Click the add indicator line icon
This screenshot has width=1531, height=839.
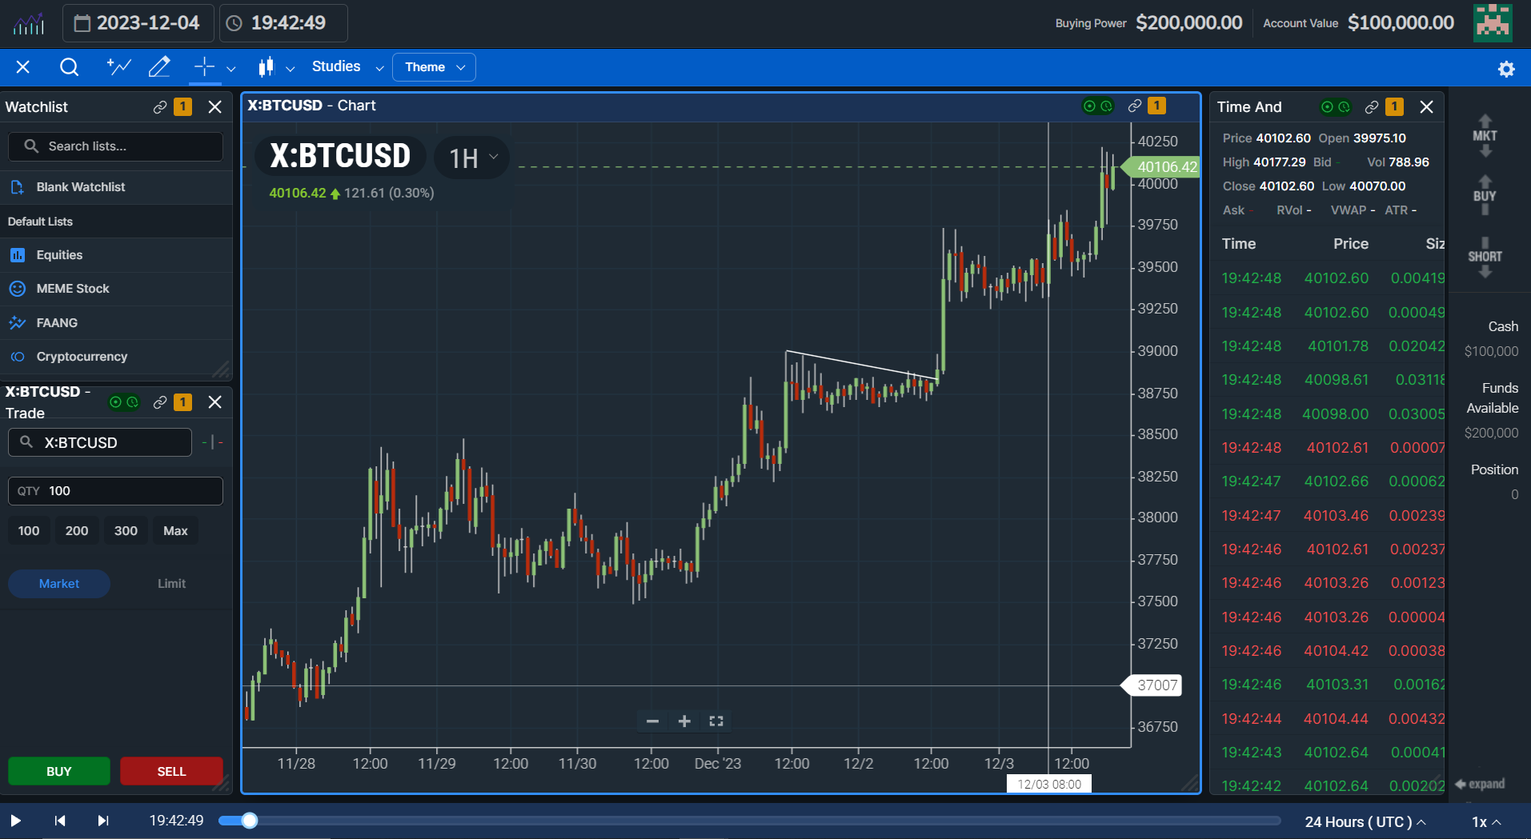tap(118, 67)
